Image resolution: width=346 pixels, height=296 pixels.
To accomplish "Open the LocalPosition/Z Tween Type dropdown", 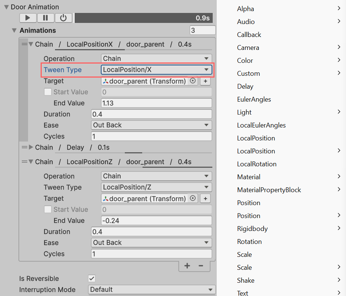I will click(x=157, y=187).
